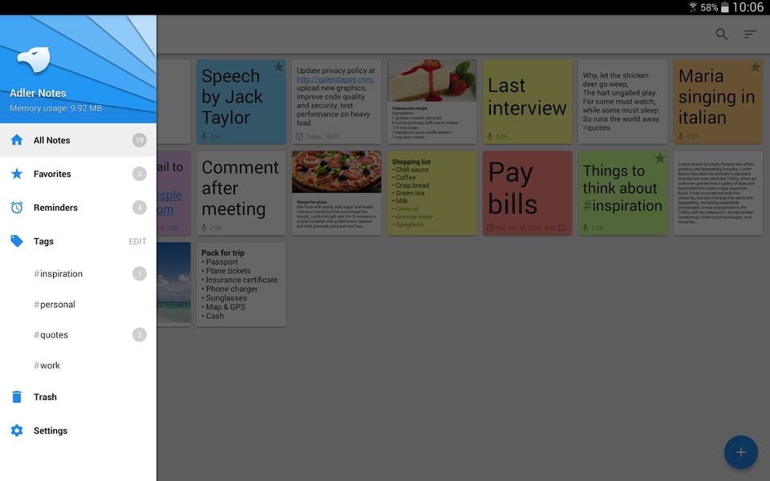Filter by #personal tag
The height and width of the screenshot is (481, 770).
pos(78,305)
